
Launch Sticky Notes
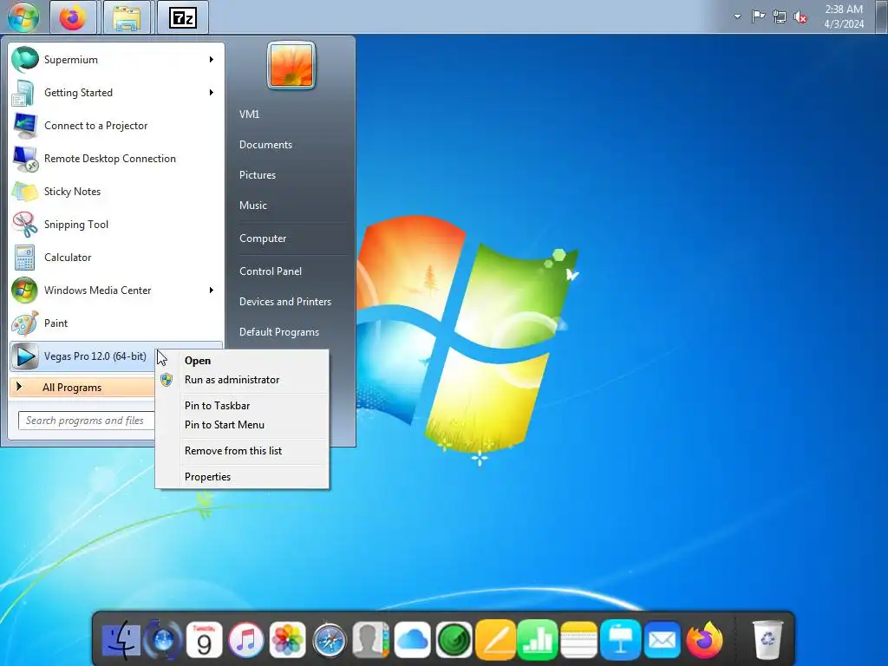pos(116,192)
